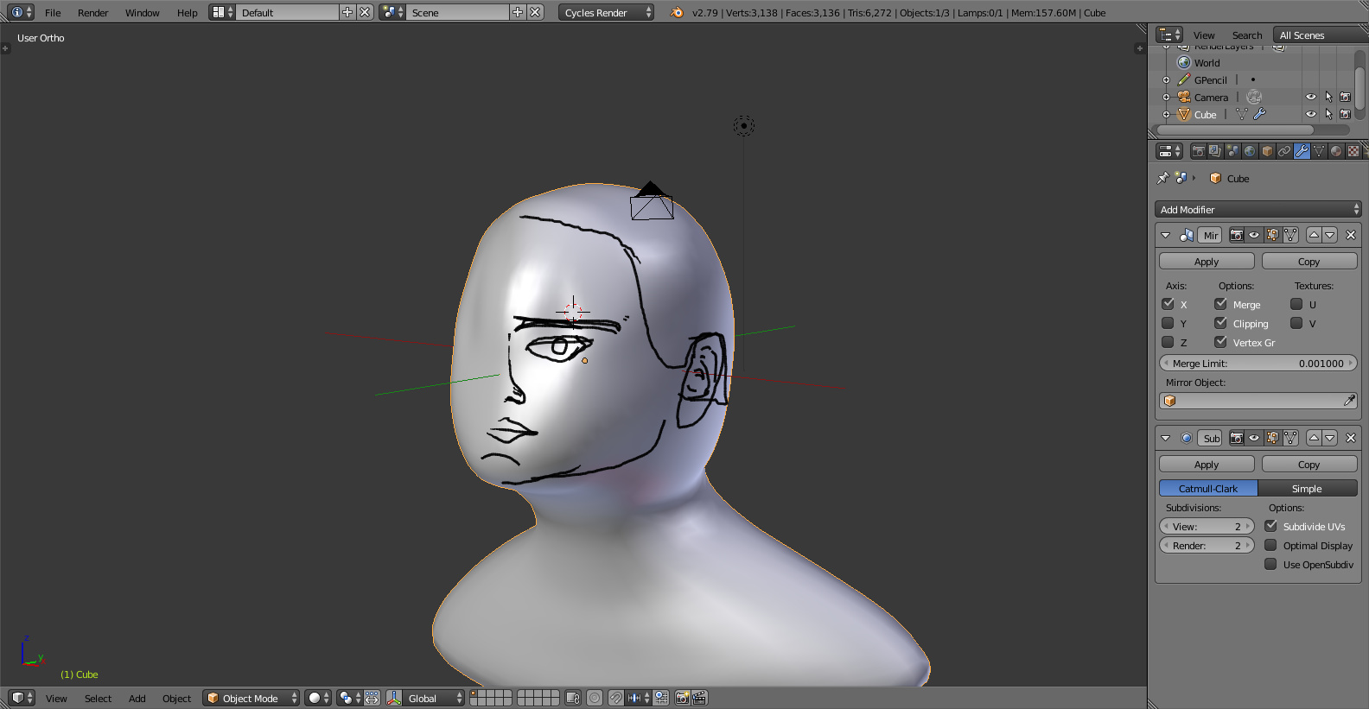
Task: Open the 3D view Add menu
Action: (x=137, y=698)
